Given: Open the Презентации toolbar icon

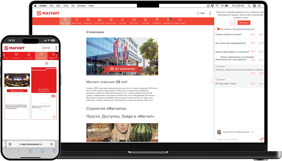Looking at the screenshot, I should 76,20.
